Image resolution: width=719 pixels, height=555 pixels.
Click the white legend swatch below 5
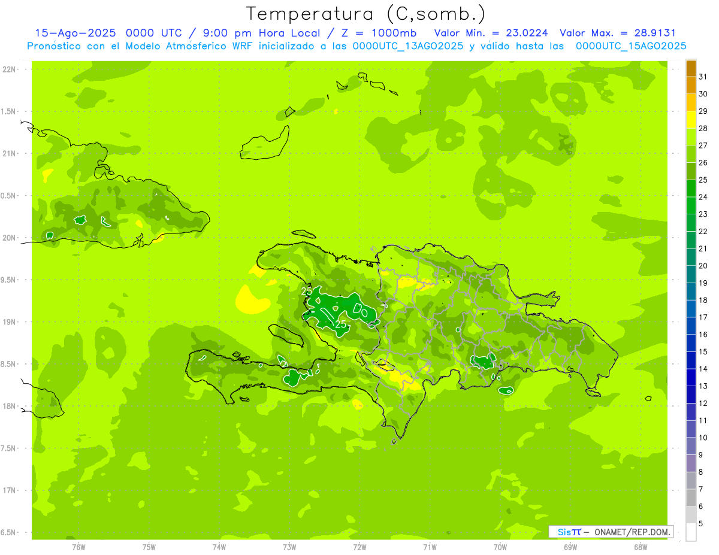click(x=691, y=532)
